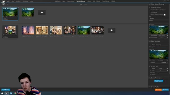The height and width of the screenshot is (95, 170).
Task: Switch to the Panoramas tab
Action: click(x=70, y=1)
